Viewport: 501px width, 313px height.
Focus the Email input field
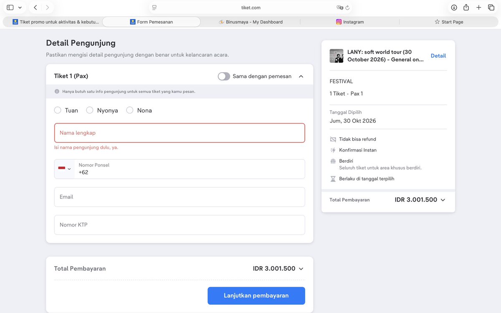tap(180, 197)
